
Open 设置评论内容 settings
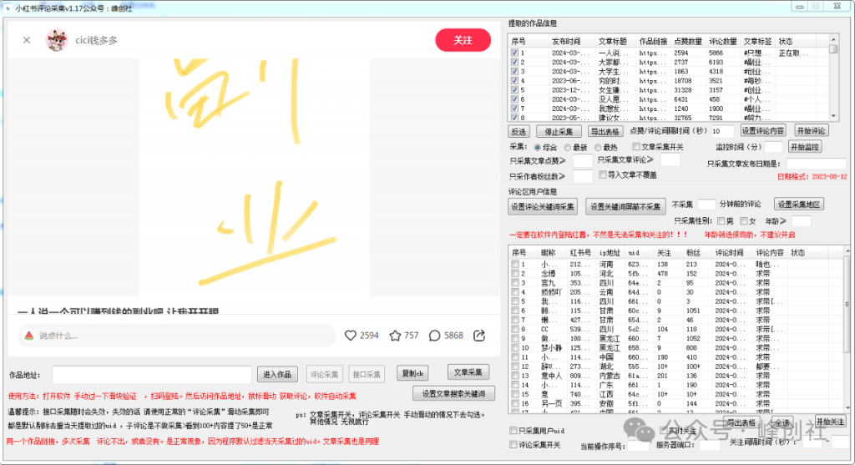coord(763,130)
